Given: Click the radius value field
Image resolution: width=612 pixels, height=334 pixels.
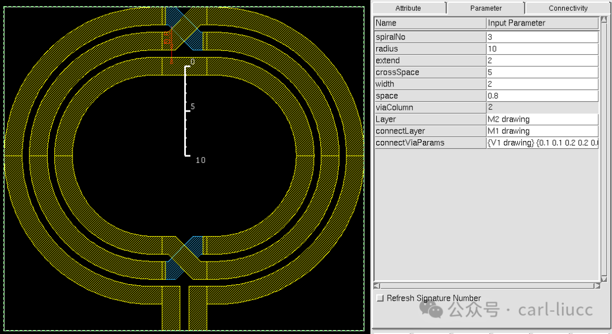Looking at the screenshot, I should click(542, 49).
